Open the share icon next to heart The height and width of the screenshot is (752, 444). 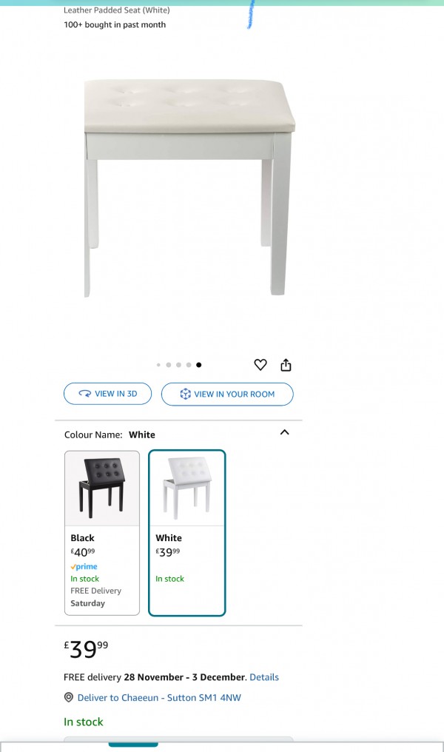pos(286,365)
